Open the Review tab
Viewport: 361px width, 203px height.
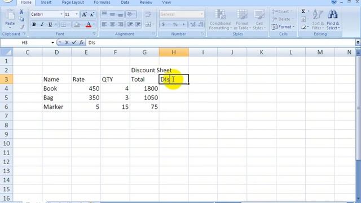click(x=146, y=2)
